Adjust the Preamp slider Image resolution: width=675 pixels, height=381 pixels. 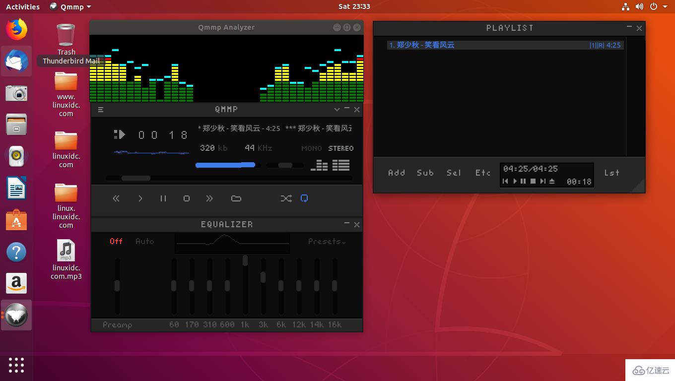[117, 286]
